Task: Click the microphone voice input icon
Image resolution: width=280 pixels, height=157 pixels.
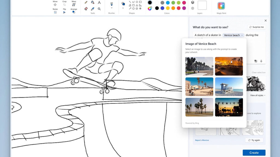Action: click(261, 61)
